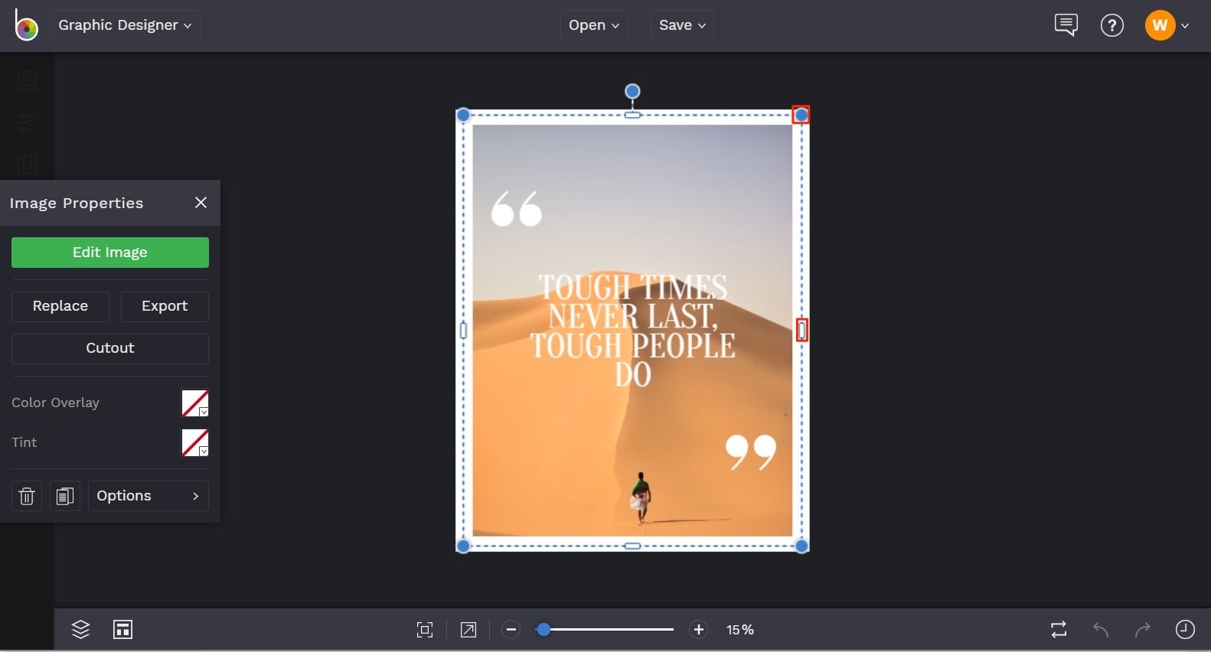
Task: Open the help question mark icon
Action: tap(1111, 25)
